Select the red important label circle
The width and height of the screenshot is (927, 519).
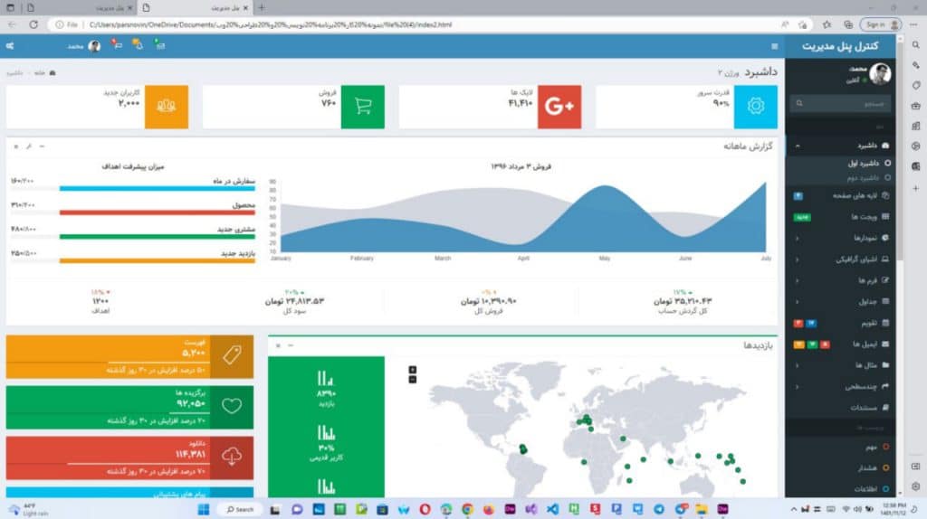tap(885, 447)
